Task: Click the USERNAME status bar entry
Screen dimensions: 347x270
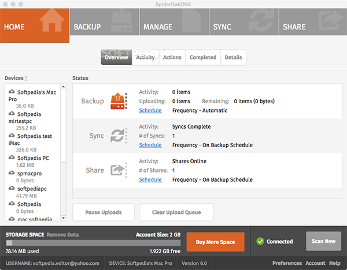Action: tap(53, 263)
